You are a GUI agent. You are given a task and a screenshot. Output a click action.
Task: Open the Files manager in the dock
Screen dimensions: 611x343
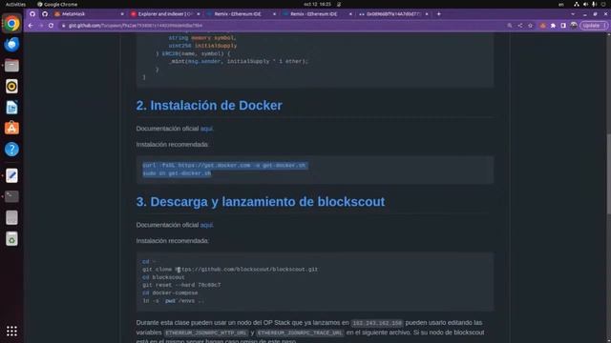pos(11,66)
